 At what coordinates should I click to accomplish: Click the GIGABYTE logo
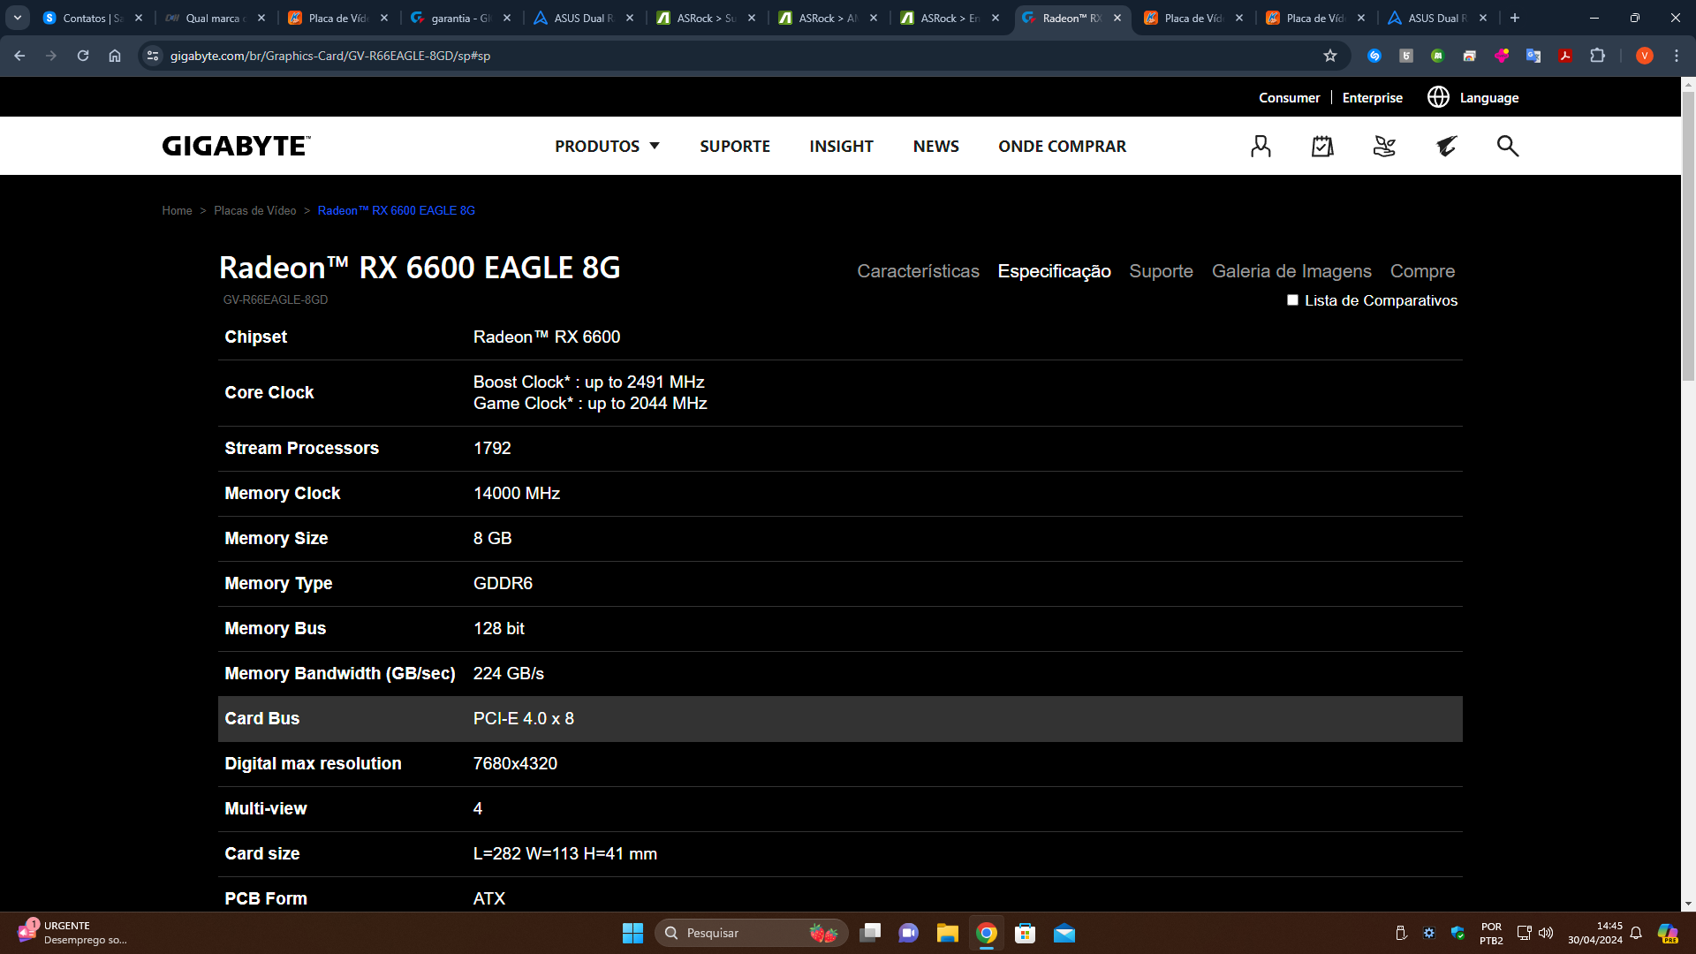coord(237,146)
